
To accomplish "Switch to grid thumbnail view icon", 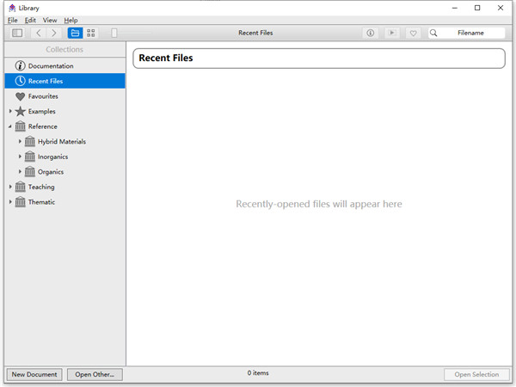I will click(91, 33).
